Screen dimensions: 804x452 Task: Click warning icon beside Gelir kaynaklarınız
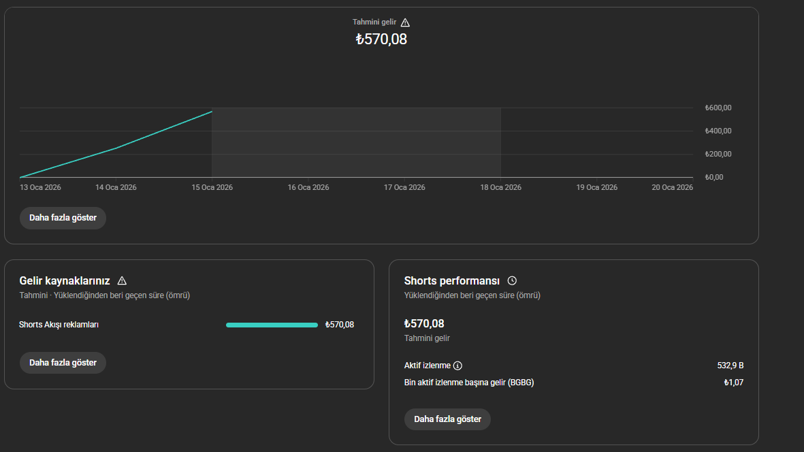[x=122, y=281]
